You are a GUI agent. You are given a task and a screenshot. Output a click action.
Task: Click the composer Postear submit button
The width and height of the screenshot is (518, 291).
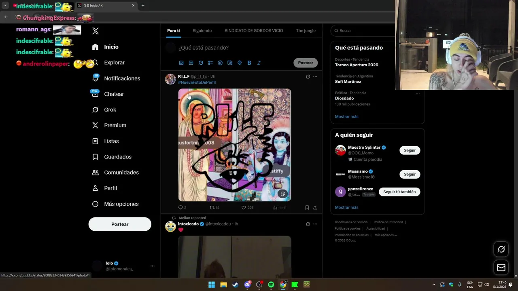[x=306, y=63]
